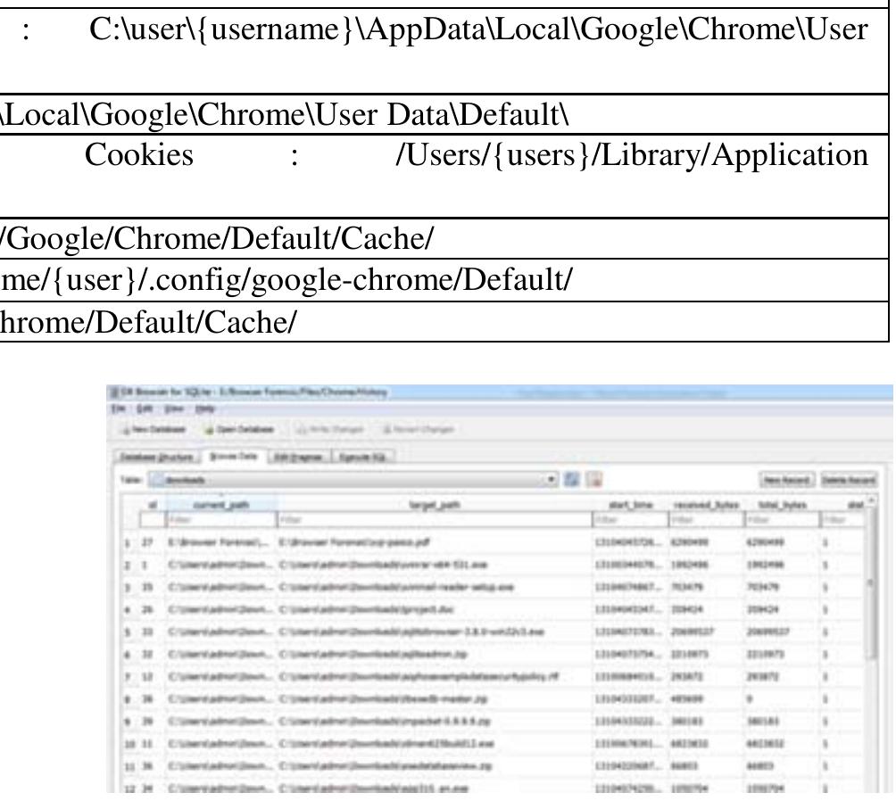Click the scroll-up arrow of the table scrollbar
The image size is (896, 801).
click(x=871, y=501)
